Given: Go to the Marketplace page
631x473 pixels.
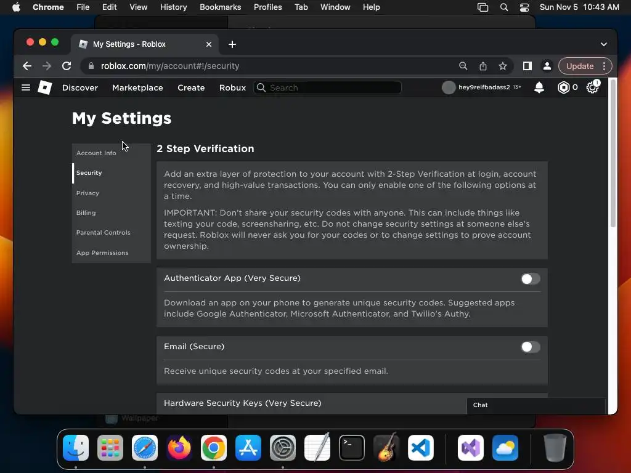Looking at the screenshot, I should 137,87.
